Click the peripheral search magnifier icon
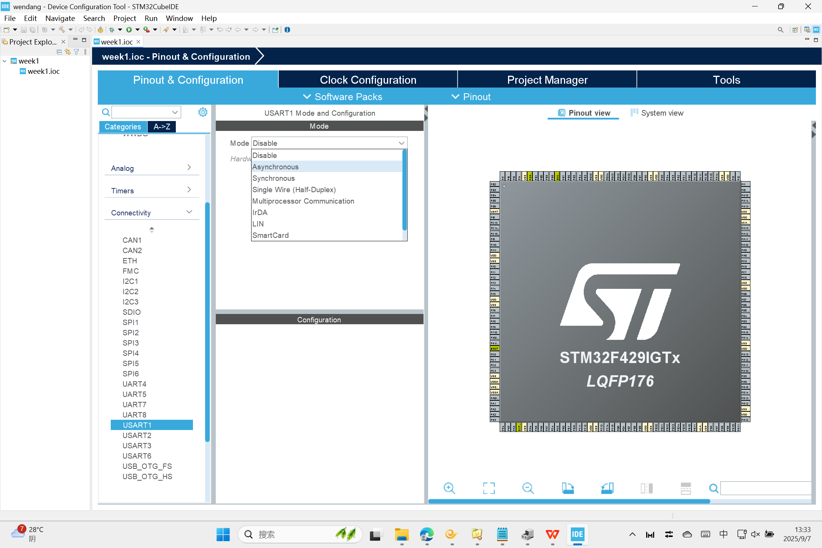This screenshot has width=822, height=548. click(106, 112)
